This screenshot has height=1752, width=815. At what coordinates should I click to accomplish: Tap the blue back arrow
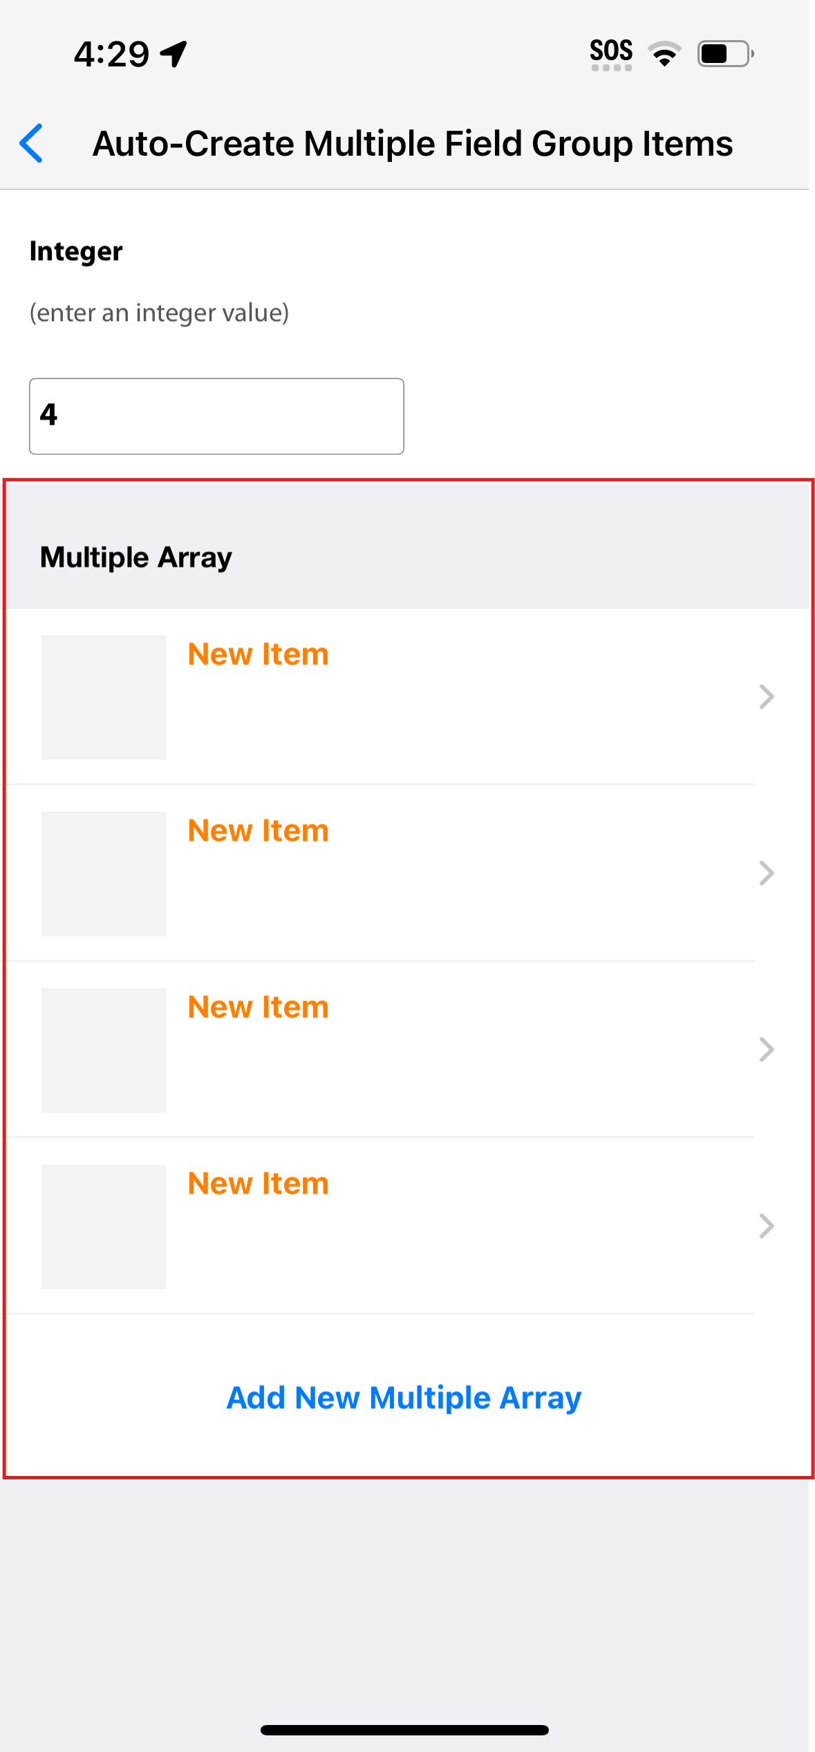point(32,143)
